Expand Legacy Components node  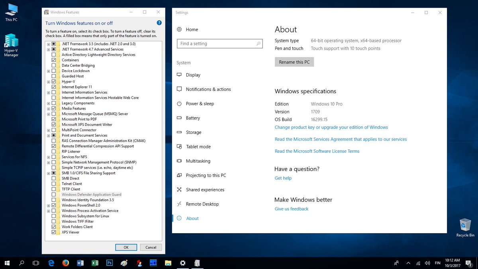click(x=49, y=103)
